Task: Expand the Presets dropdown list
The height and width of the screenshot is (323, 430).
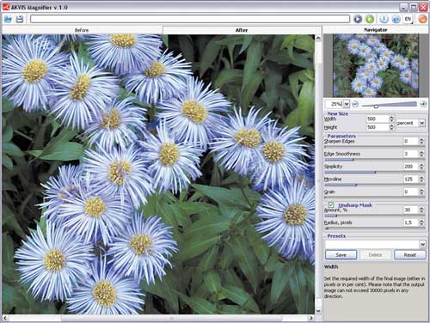Action: [422, 244]
